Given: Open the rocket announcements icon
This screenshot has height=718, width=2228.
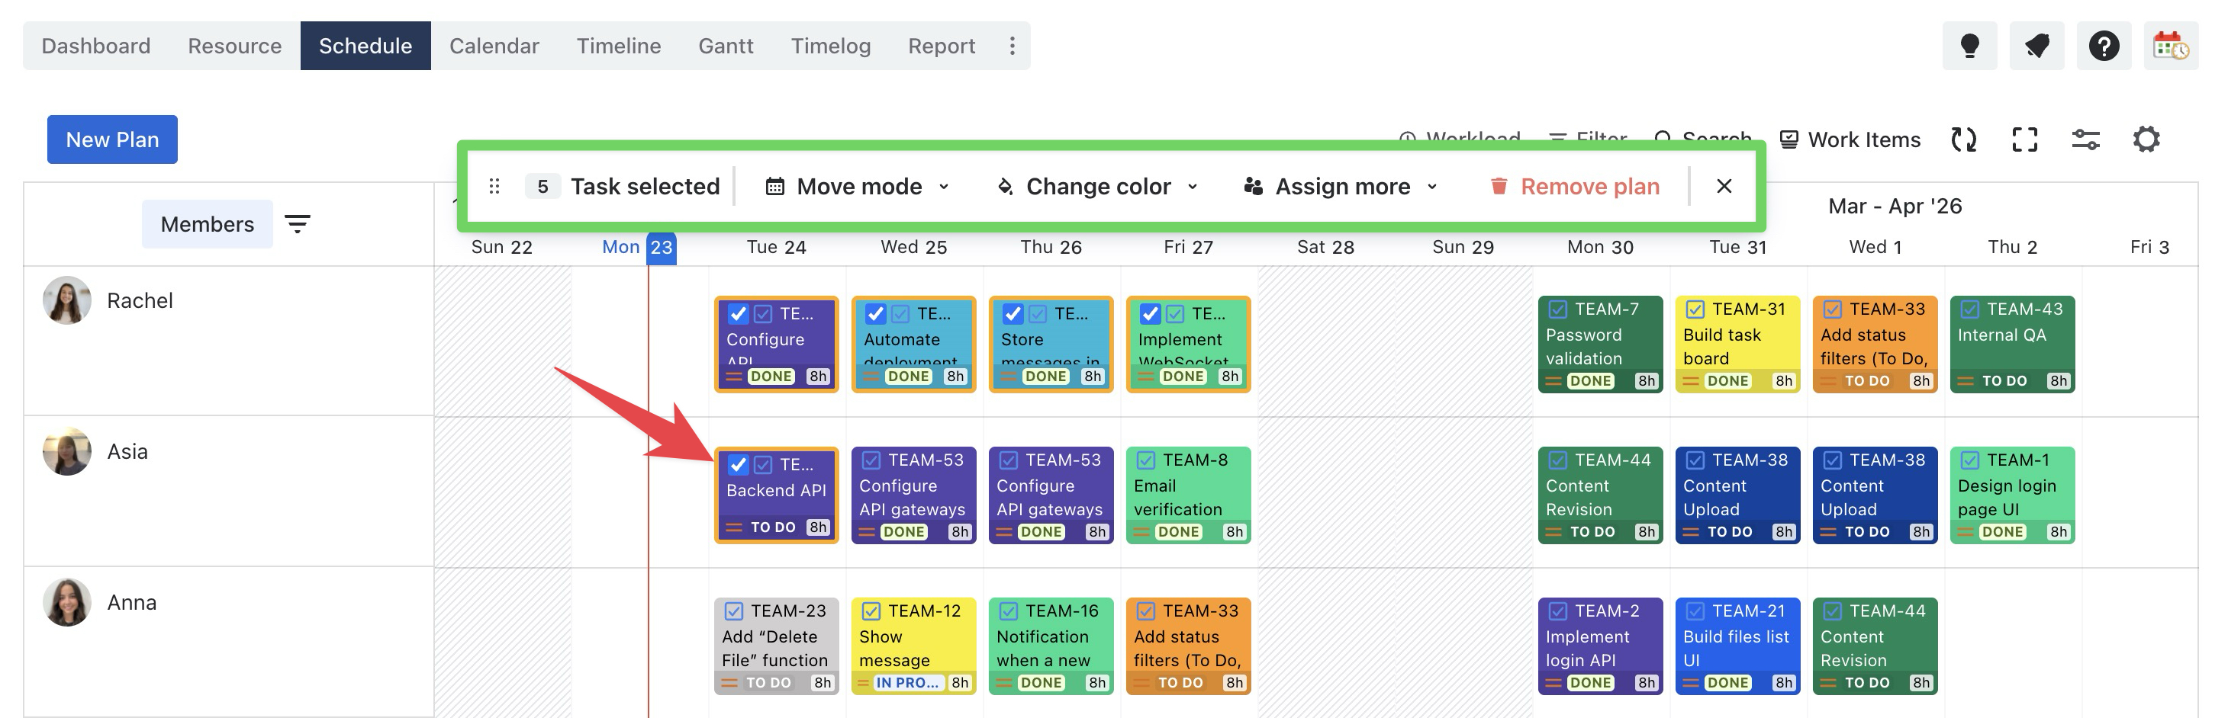Looking at the screenshot, I should tap(2036, 46).
